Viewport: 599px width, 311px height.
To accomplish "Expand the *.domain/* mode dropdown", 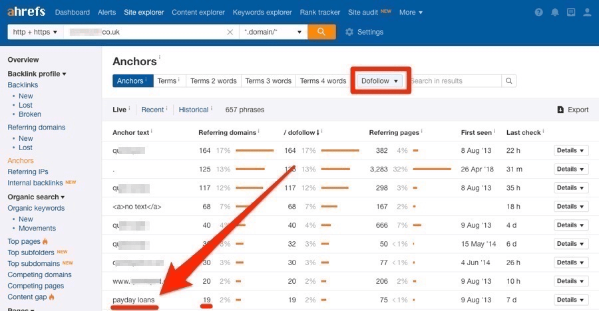I will tap(273, 32).
